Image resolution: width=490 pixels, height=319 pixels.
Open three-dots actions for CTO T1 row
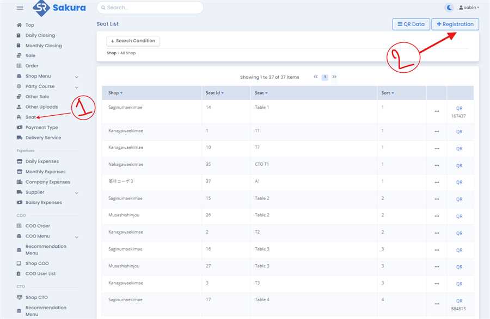(437, 165)
